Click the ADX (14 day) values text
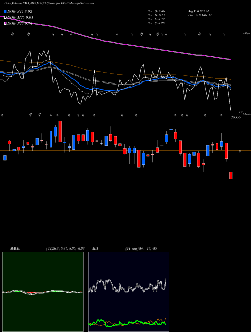 (x=141, y=248)
